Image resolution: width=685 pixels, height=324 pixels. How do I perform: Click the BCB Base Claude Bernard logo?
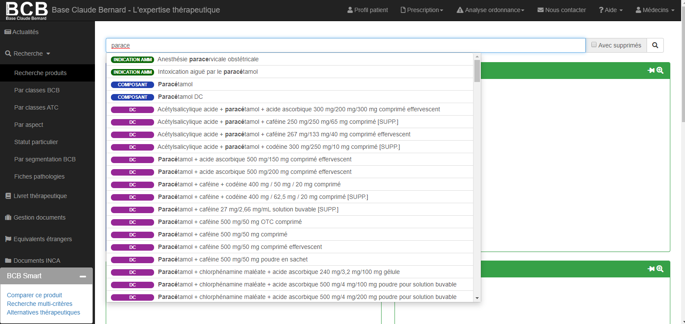(x=26, y=10)
